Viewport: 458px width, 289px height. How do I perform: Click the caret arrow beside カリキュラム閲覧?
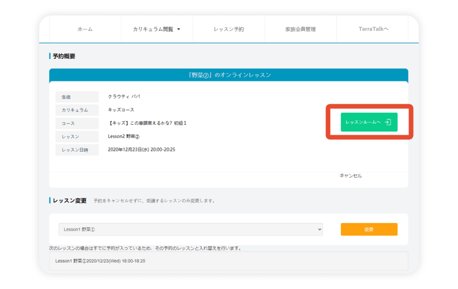pos(179,29)
